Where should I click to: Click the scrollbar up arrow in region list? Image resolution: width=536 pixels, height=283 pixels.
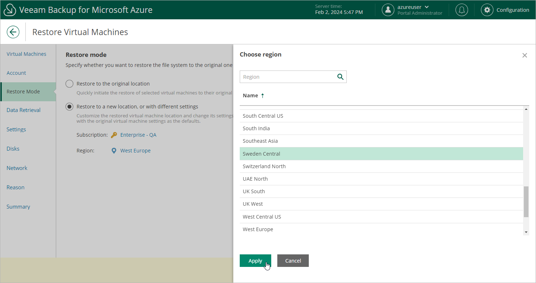526,109
